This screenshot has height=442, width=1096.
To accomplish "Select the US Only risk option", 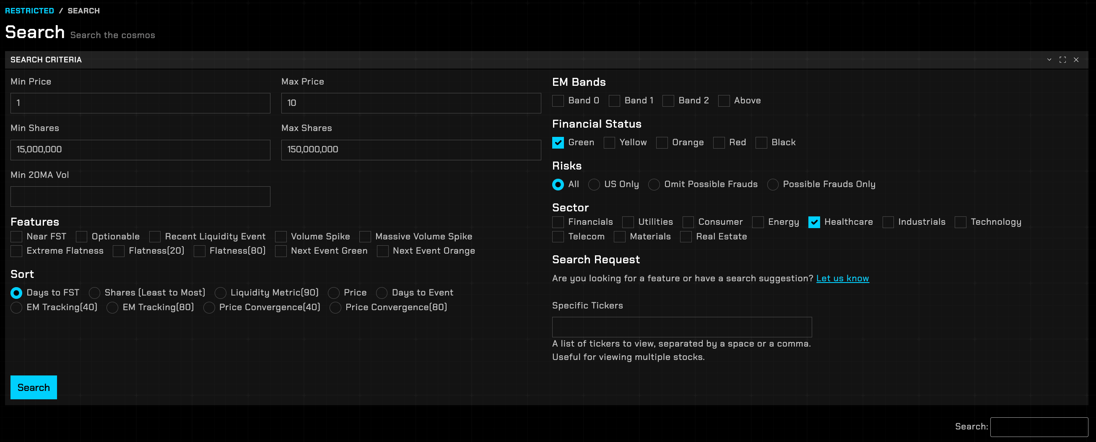I will (594, 184).
